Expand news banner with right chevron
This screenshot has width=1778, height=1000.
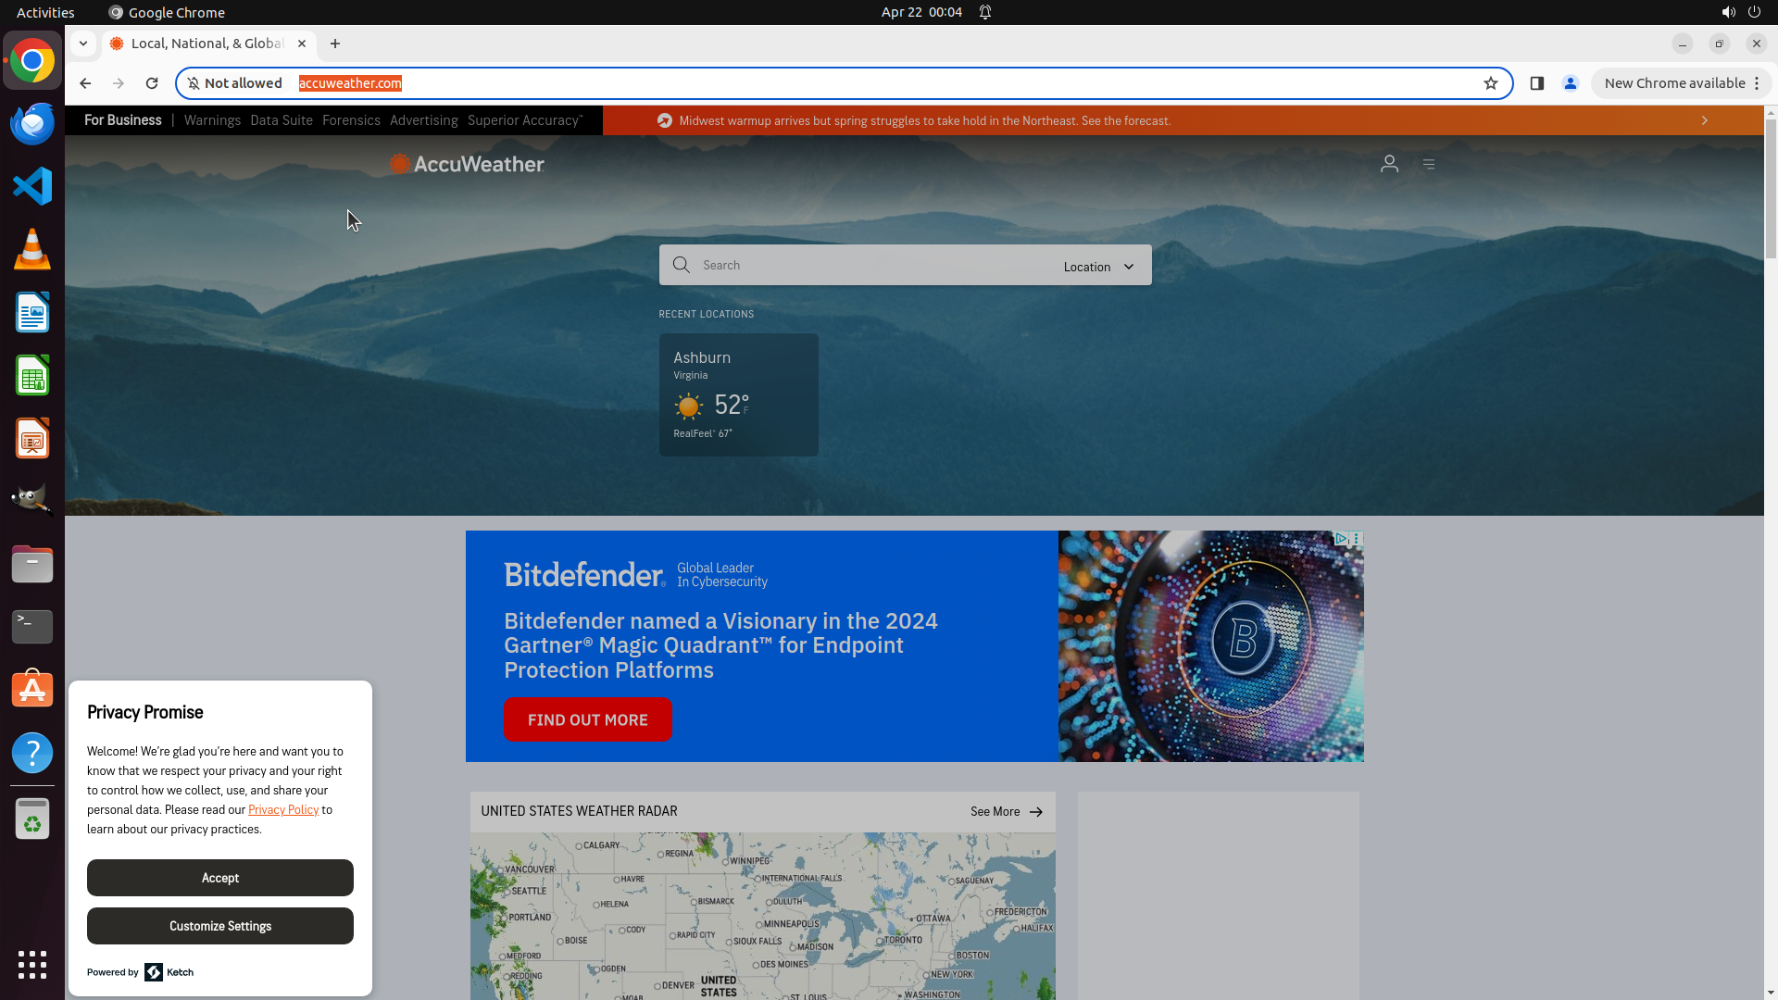pos(1704,120)
